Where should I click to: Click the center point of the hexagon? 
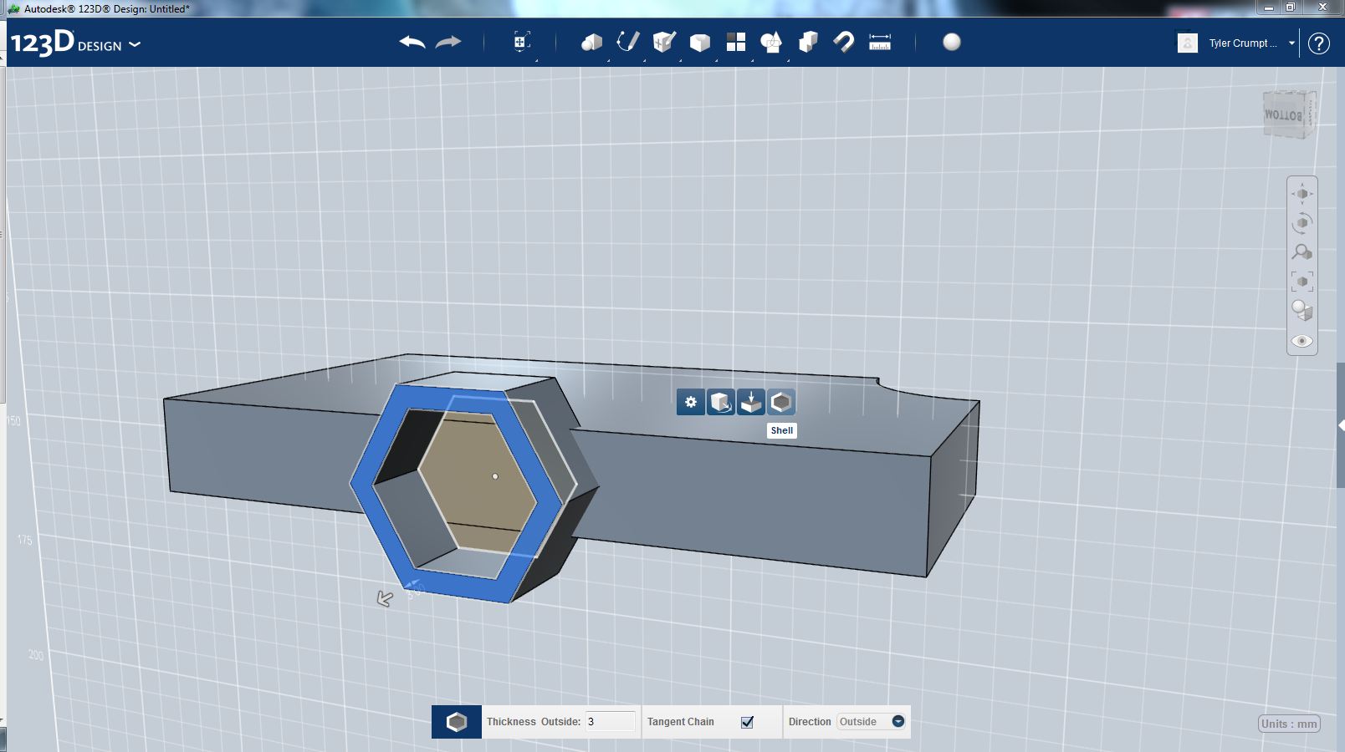point(495,476)
